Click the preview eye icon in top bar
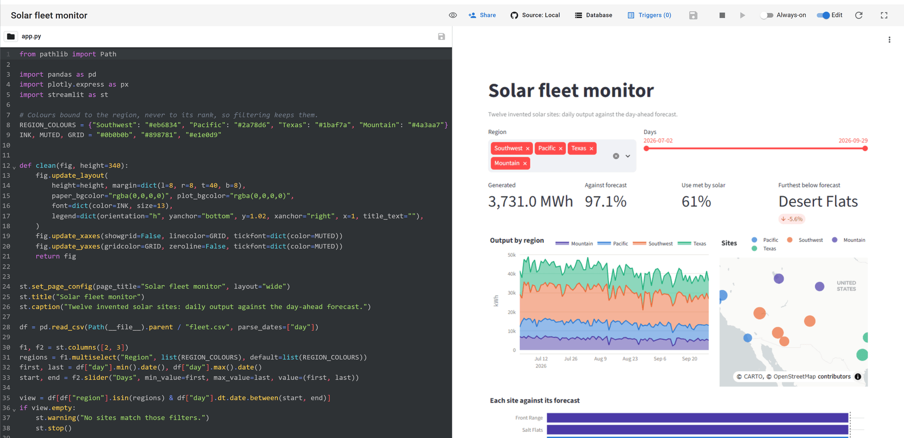 click(452, 15)
